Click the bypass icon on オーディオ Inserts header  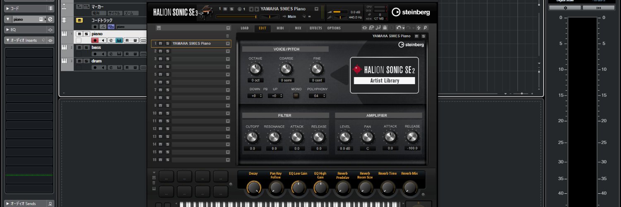[x=50, y=40]
